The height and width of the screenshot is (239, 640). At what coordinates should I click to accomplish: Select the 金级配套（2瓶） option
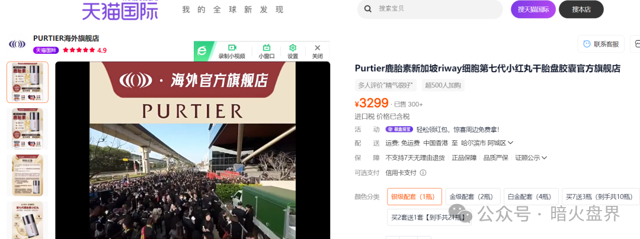pos(472,196)
